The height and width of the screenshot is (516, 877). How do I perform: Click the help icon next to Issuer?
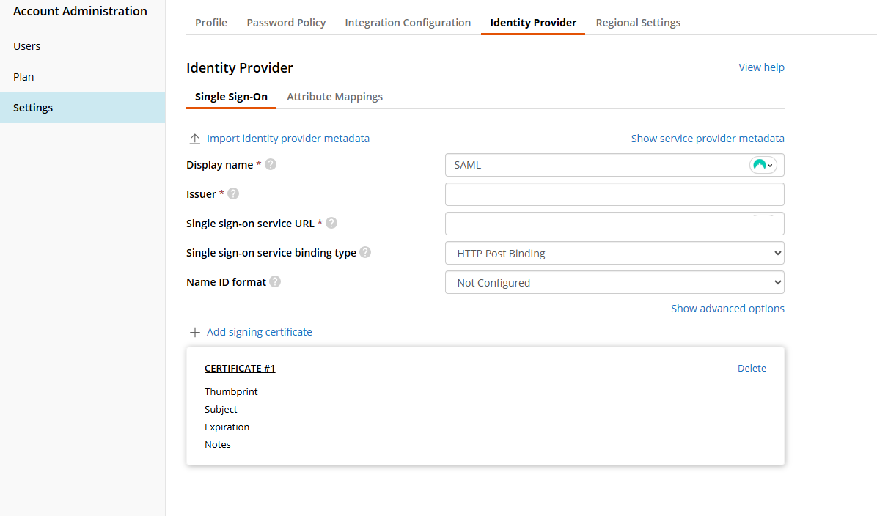(x=233, y=194)
